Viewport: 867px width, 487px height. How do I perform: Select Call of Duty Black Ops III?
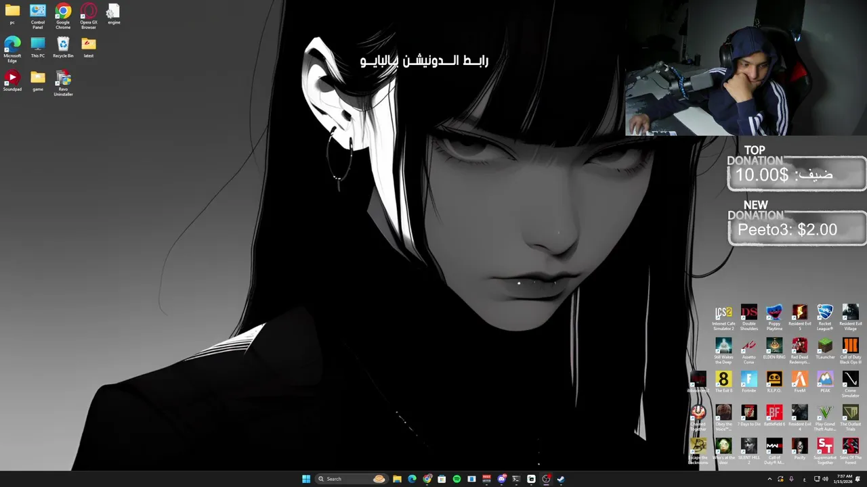(851, 352)
